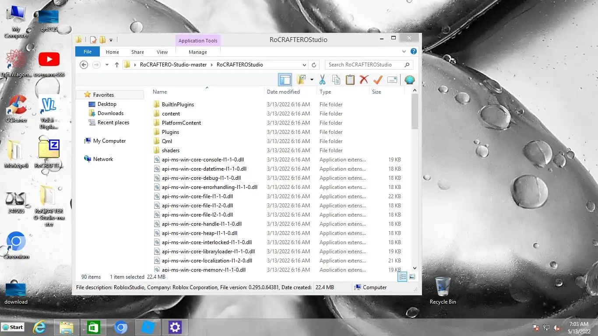The height and width of the screenshot is (336, 598).
Task: Open Customize Quick Access Toolbar dropdown
Action: (x=111, y=40)
